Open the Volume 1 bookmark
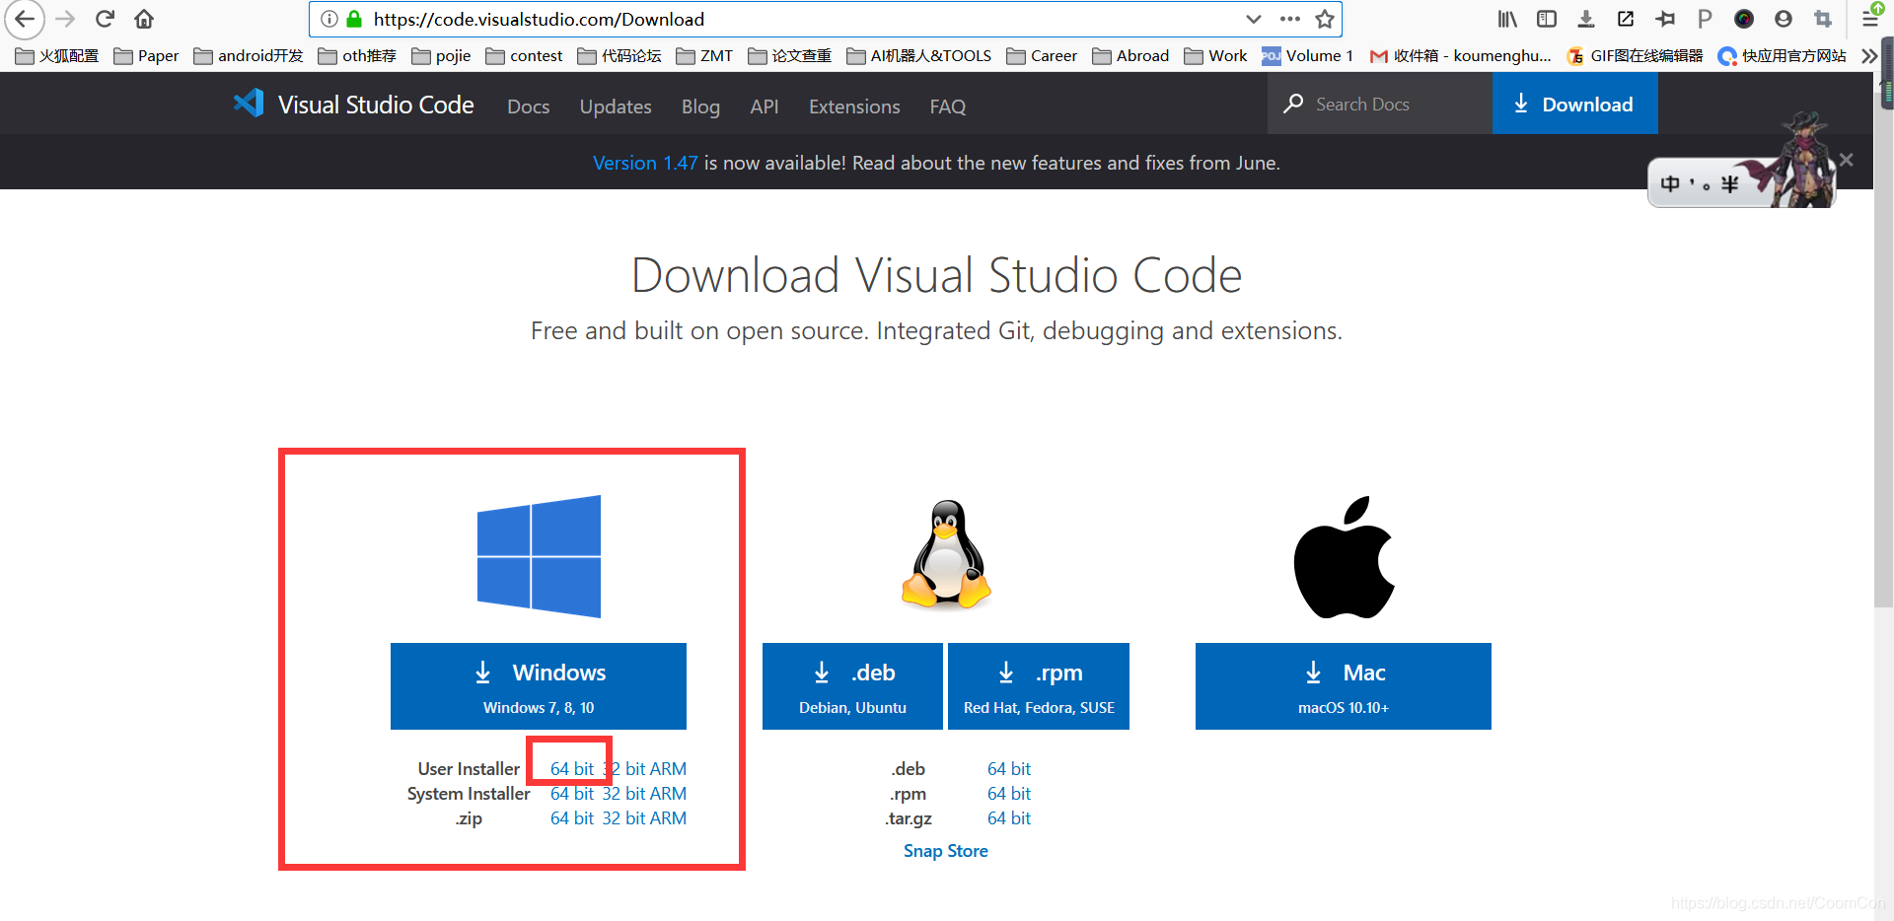This screenshot has width=1894, height=921. pyautogui.click(x=1307, y=56)
